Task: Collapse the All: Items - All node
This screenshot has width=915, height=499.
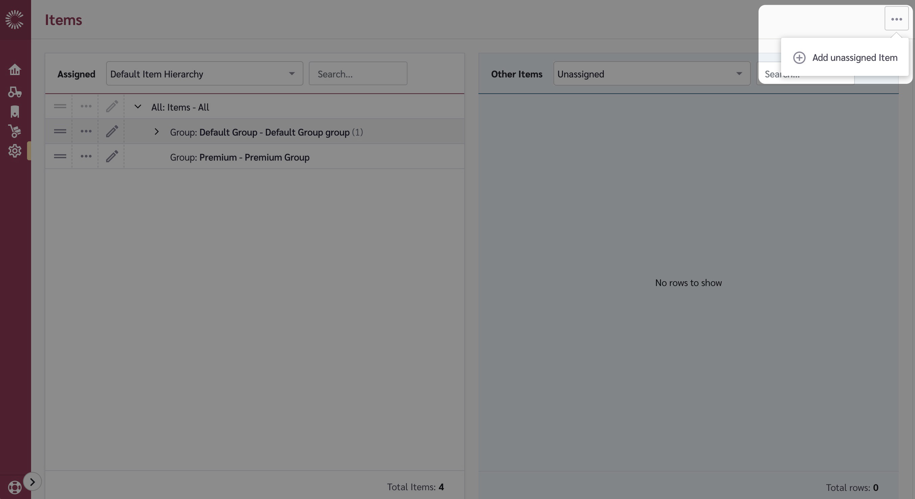Action: 138,106
